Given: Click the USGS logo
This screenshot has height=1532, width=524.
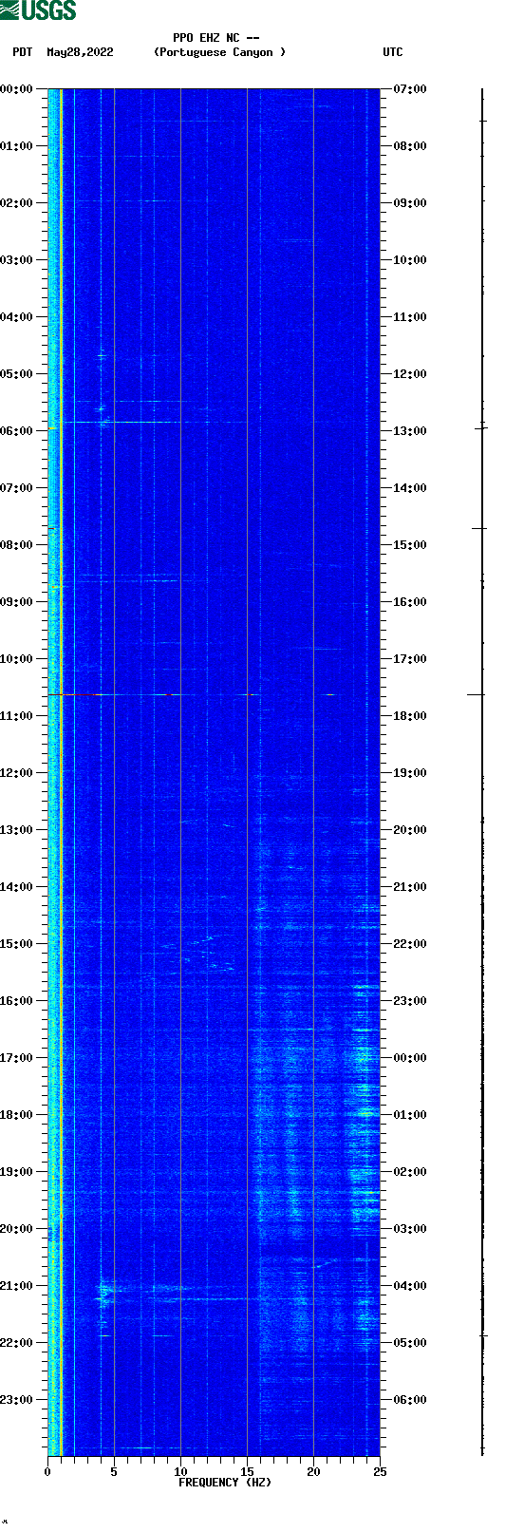Looking at the screenshot, I should [x=38, y=10].
